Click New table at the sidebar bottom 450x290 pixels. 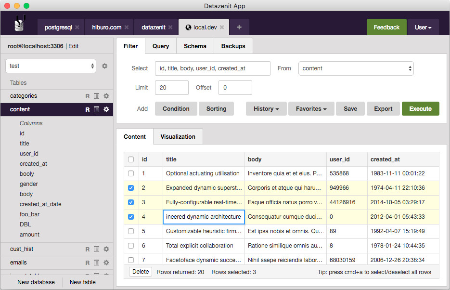coord(83,282)
